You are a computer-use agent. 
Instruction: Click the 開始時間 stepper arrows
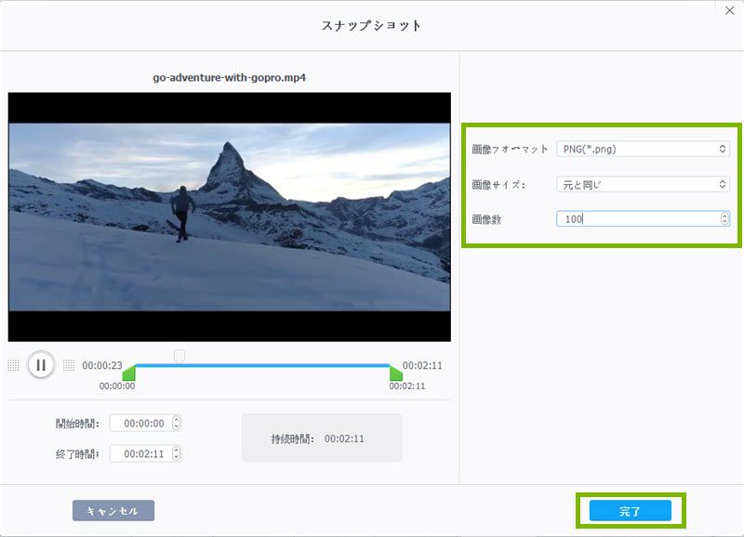click(x=177, y=424)
